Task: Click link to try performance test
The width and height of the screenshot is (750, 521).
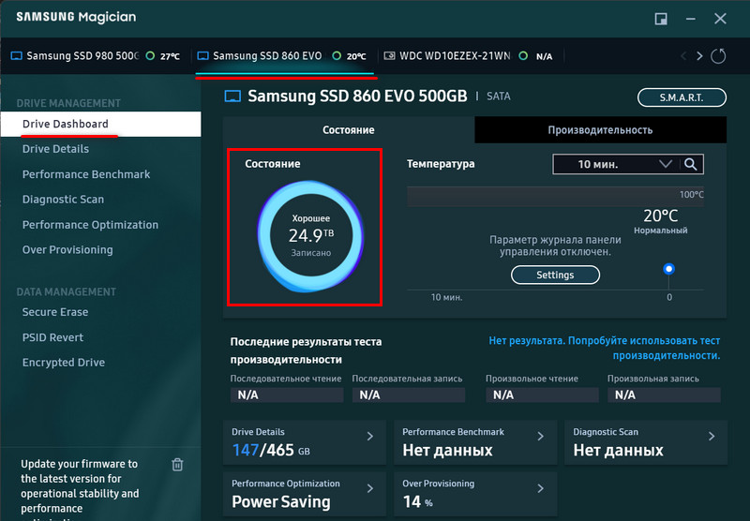Action: [604, 348]
